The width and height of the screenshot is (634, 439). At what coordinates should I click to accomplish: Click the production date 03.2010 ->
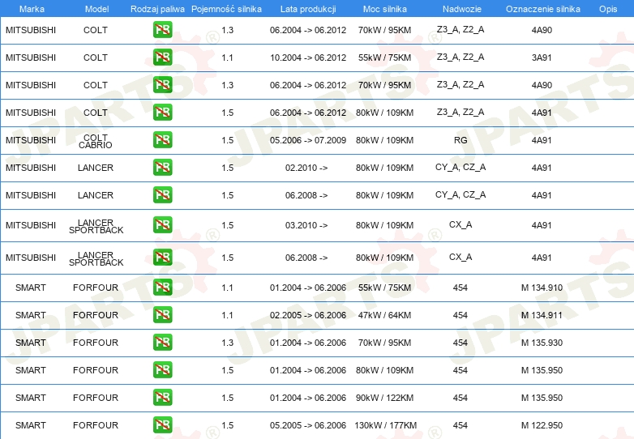[306, 225]
